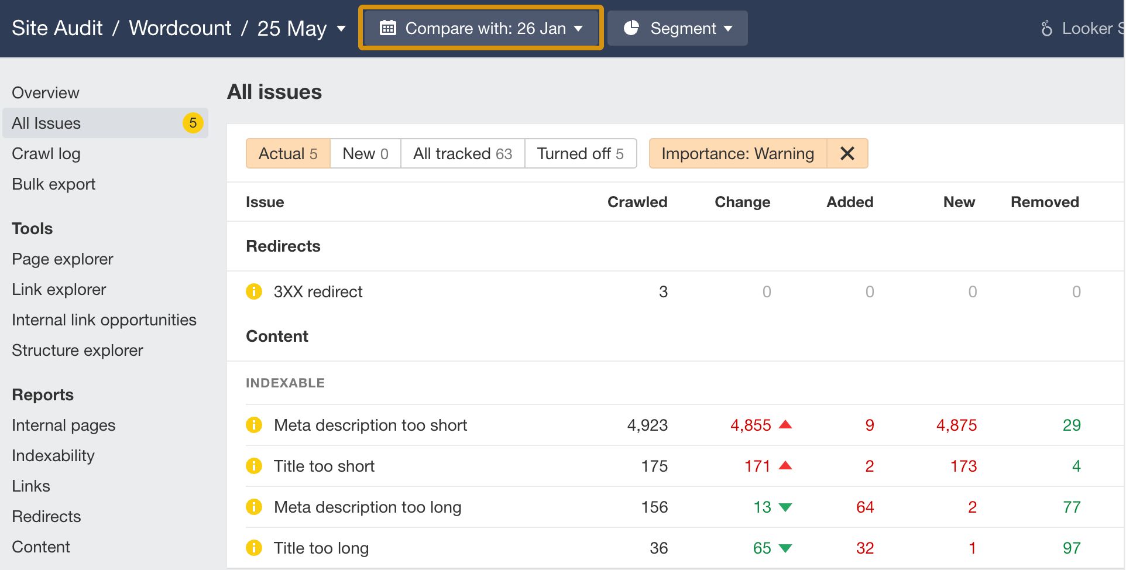The width and height of the screenshot is (1126, 570).
Task: Click the warning icon beside 3XX redirect
Action: point(254,291)
